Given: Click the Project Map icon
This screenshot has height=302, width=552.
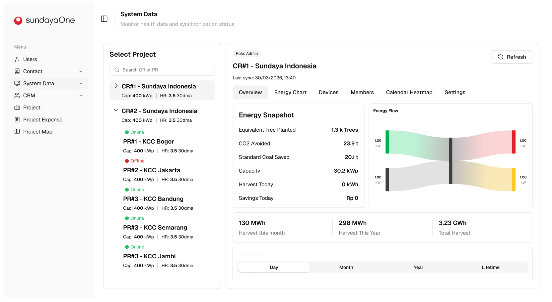Looking at the screenshot, I should pos(17,132).
